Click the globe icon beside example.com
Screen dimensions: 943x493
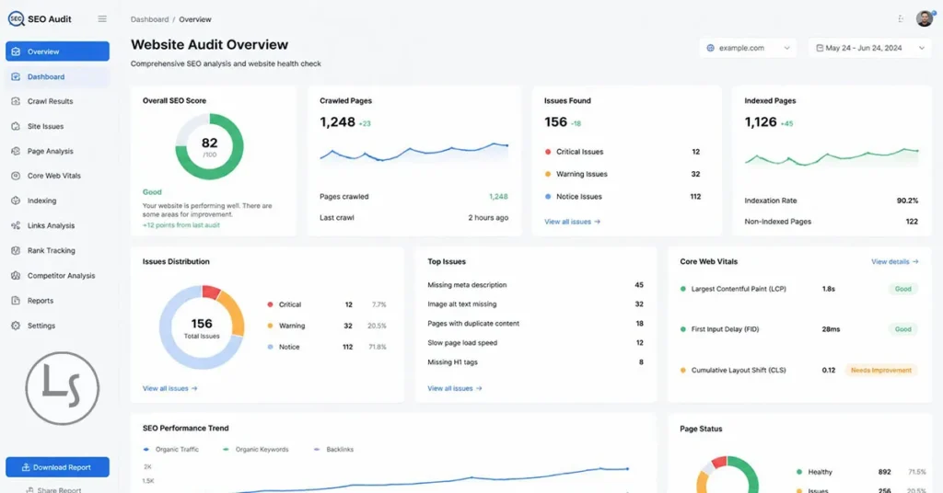click(x=710, y=48)
